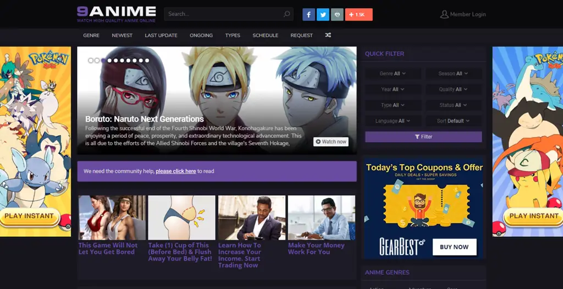Open the Type All filter dropdown

393,105
